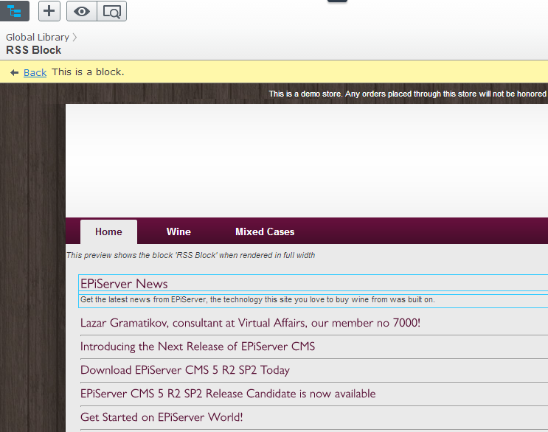Open the Lazar Gramatikov news item
Viewport: 548px width, 432px height.
pyautogui.click(x=250, y=323)
